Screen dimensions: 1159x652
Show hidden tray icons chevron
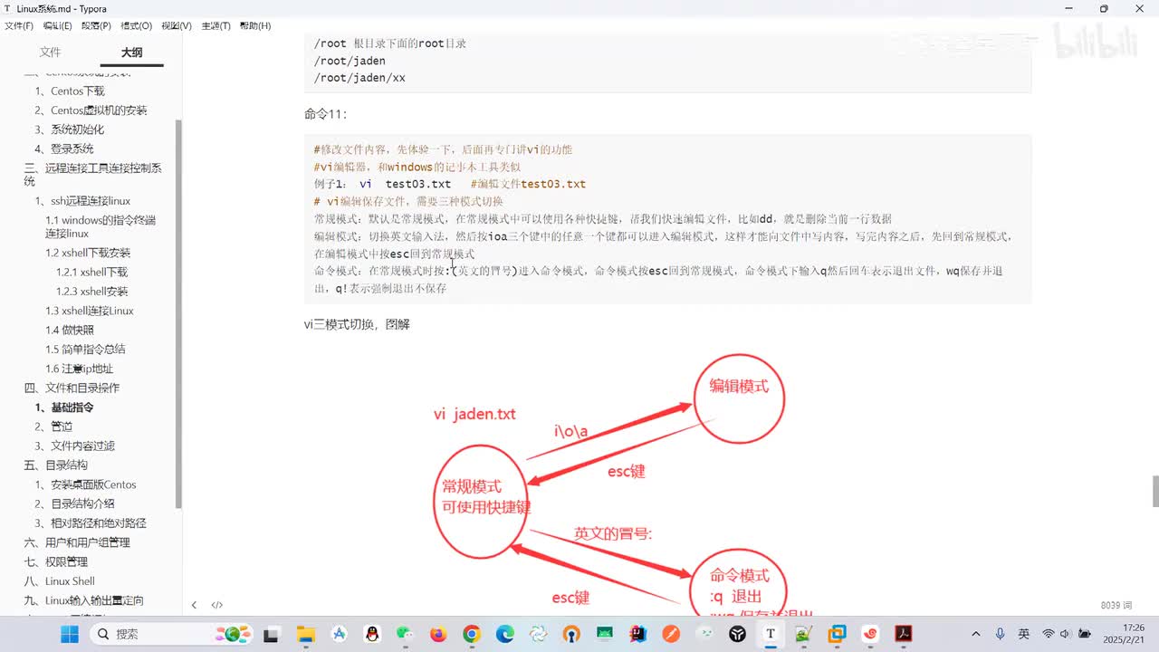point(975,634)
